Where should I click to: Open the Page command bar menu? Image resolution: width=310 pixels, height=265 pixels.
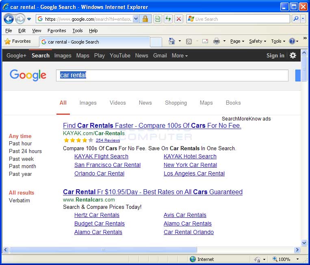(237, 41)
